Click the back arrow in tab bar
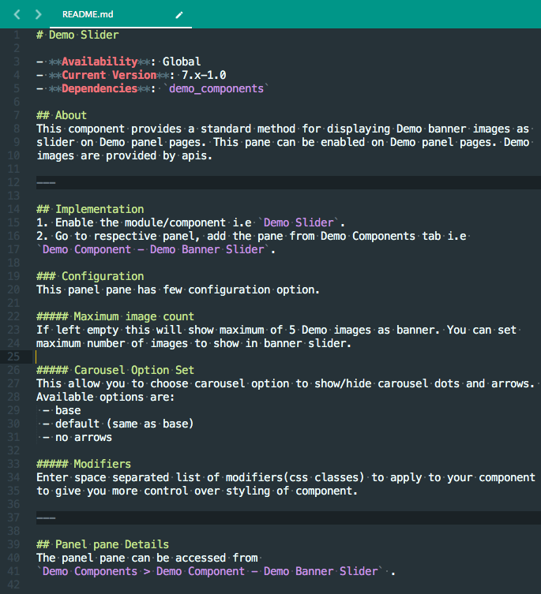541x594 pixels. point(17,14)
